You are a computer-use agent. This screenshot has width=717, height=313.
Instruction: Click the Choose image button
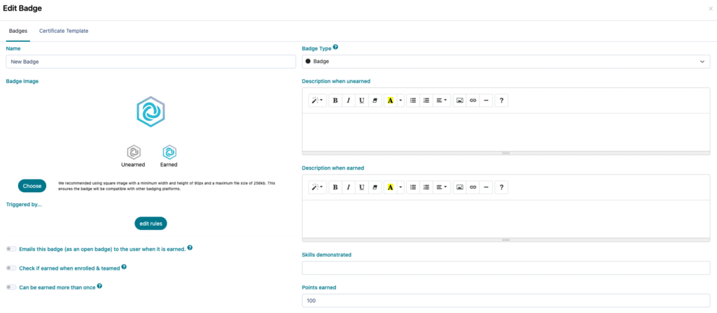32,186
